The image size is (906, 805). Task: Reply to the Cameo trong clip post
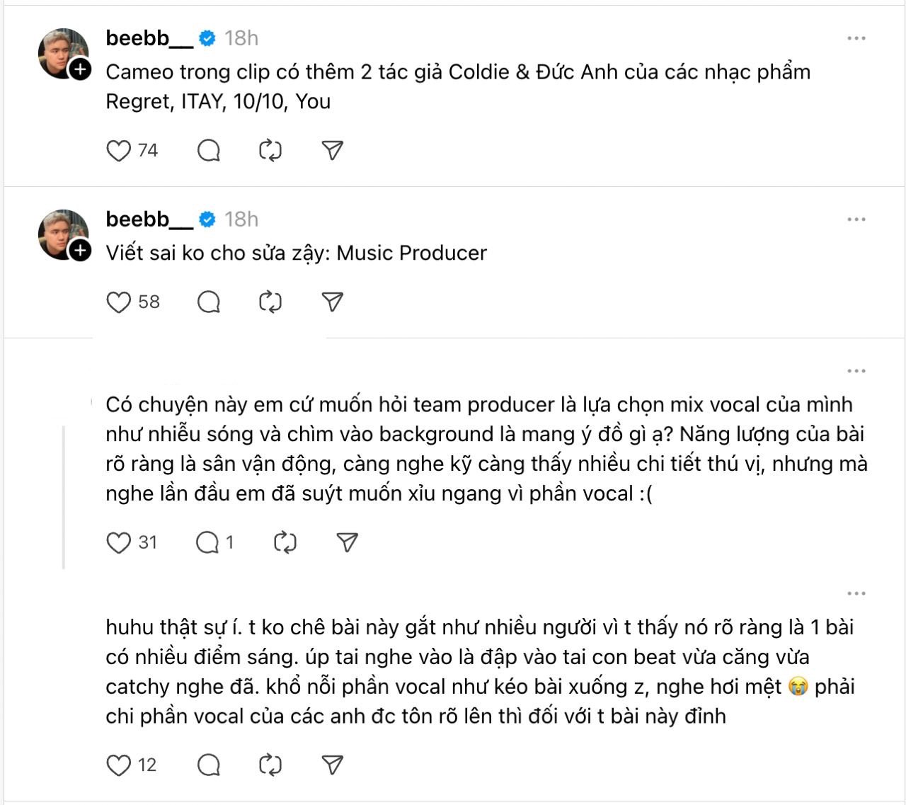tap(209, 151)
